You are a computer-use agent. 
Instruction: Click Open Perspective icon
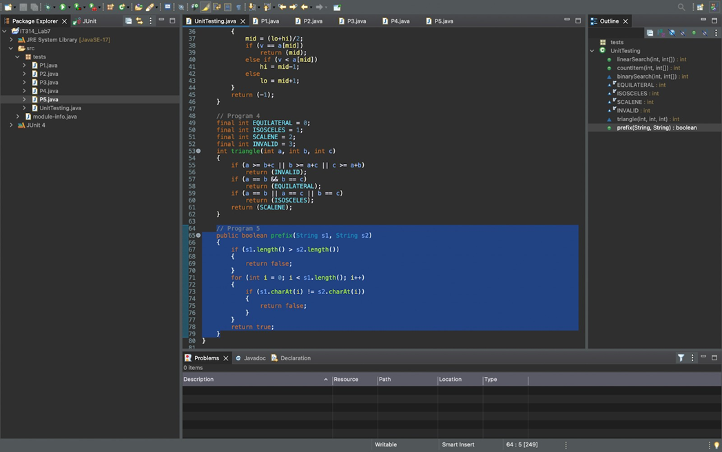(x=701, y=8)
